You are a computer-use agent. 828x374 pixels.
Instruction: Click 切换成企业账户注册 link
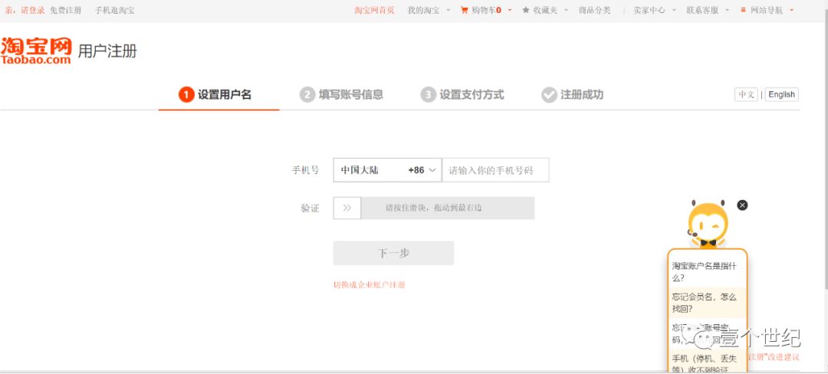pos(369,285)
